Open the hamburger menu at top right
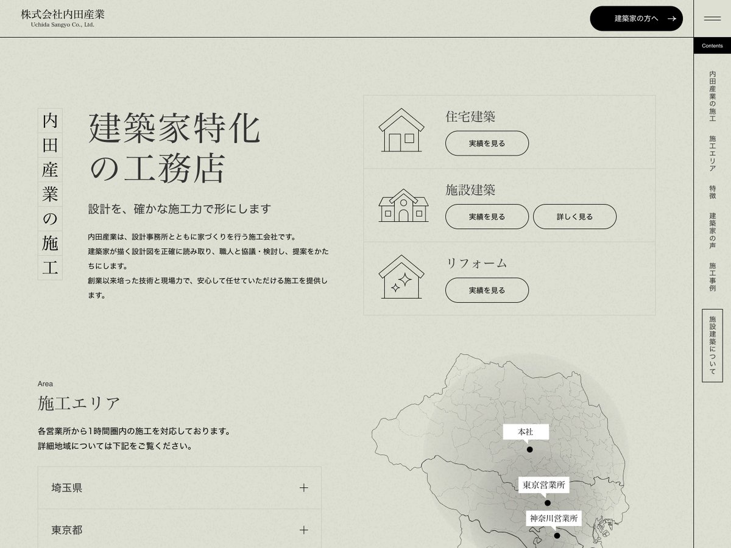Image resolution: width=731 pixels, height=548 pixels. pos(711,18)
